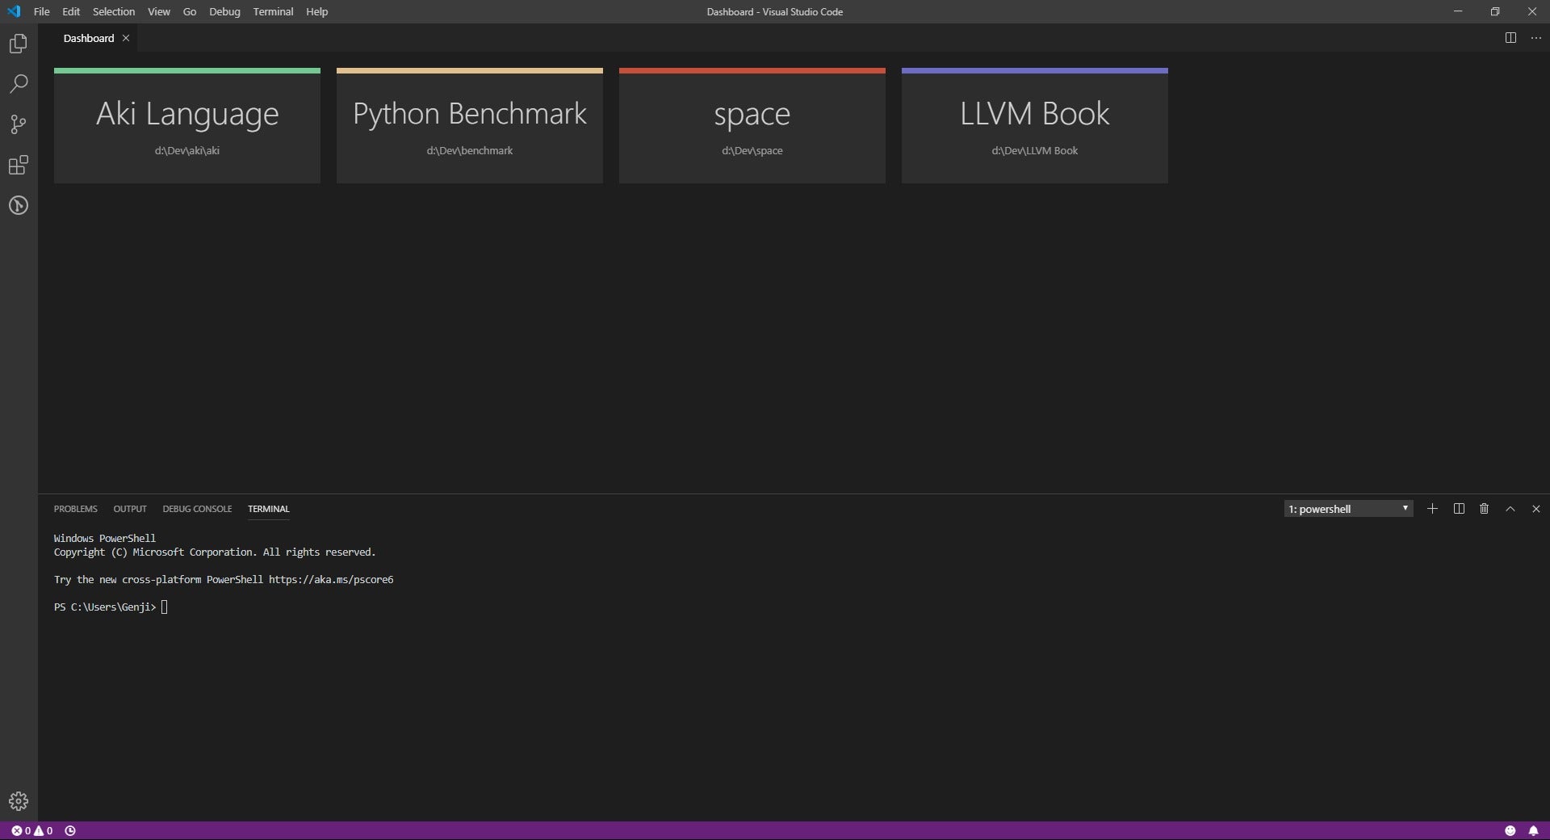
Task: Open feedback smiley in status bar
Action: [1510, 830]
